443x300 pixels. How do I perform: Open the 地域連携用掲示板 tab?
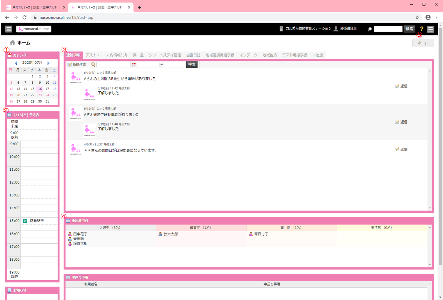(220, 55)
